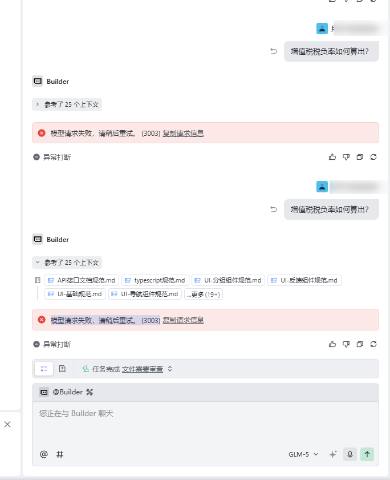Expand the ...更多 (19+) context files
Screen dimensions: 390x480
[203, 295]
